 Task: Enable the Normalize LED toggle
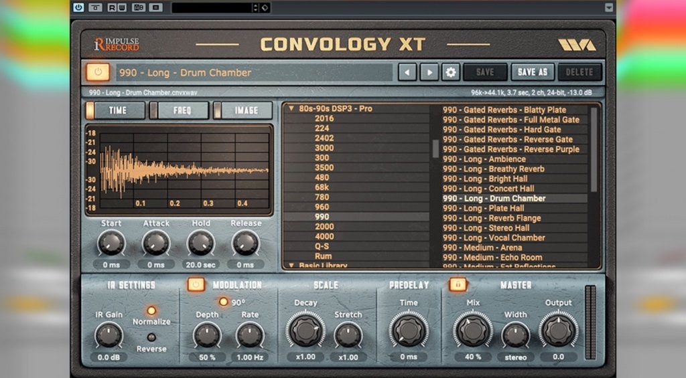(152, 310)
